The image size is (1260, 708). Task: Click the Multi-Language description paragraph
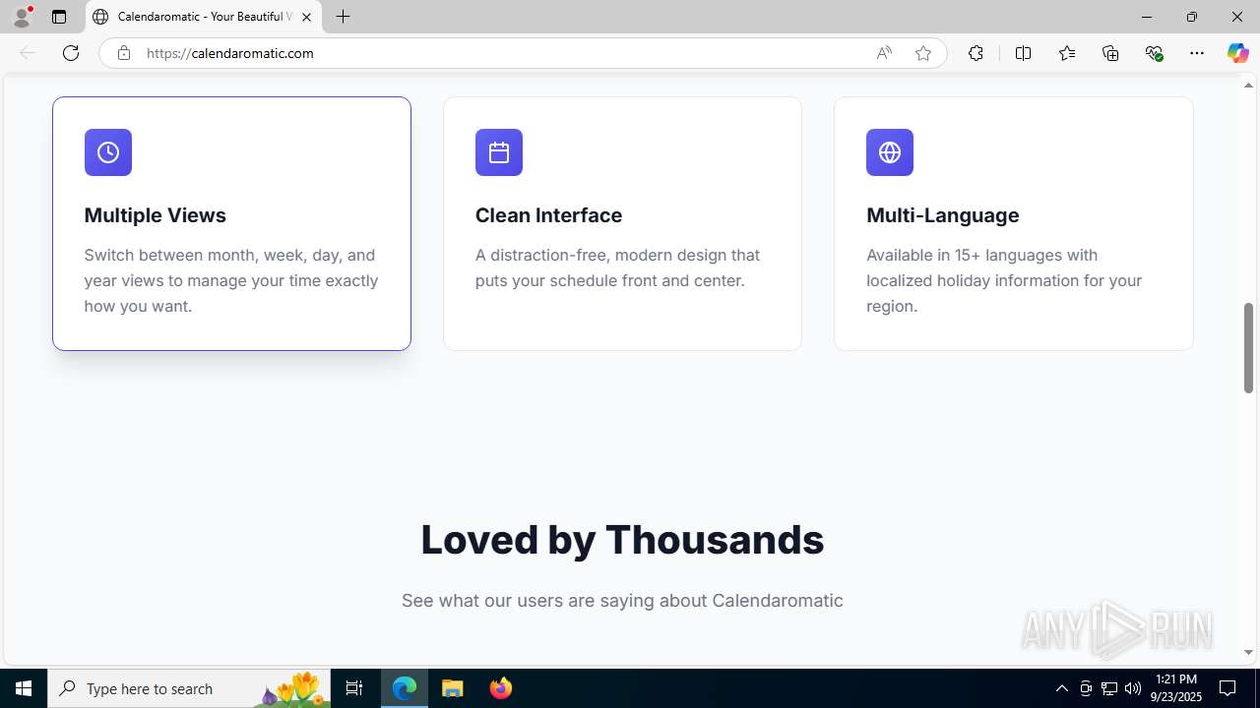(1004, 280)
